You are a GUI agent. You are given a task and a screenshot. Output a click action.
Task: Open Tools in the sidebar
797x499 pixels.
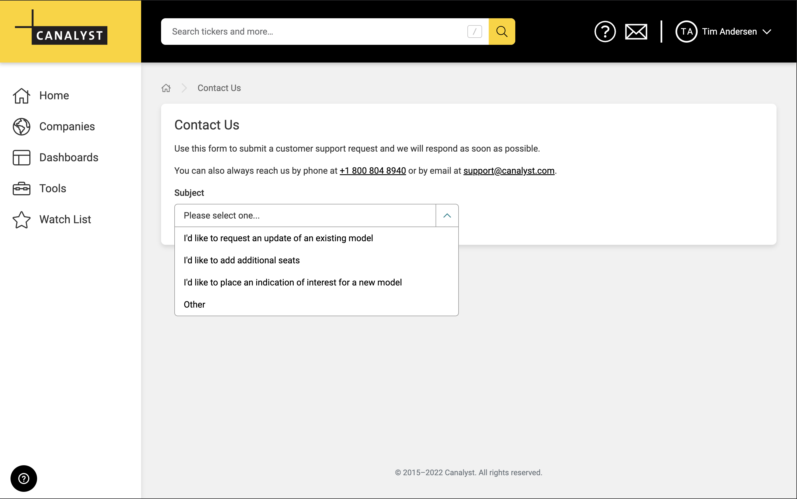(53, 188)
